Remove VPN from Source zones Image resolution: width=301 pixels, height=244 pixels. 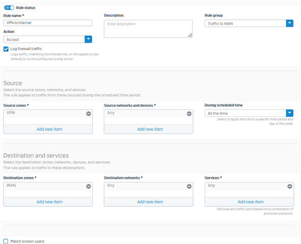coord(89,113)
